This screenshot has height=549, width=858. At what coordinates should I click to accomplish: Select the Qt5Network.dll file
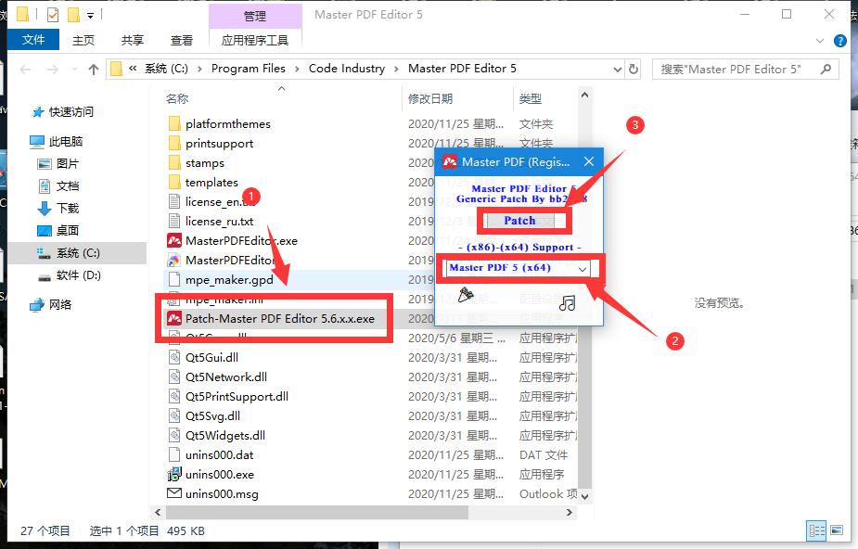[225, 377]
